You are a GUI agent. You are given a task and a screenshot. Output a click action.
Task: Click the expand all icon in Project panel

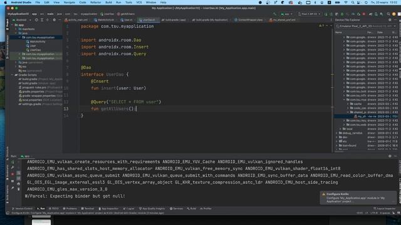pos(42,19)
